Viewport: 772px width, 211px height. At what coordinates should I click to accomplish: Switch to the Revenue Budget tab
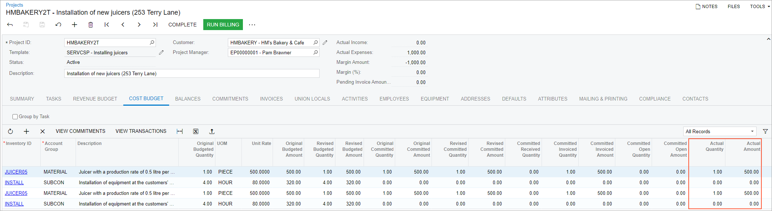(95, 99)
